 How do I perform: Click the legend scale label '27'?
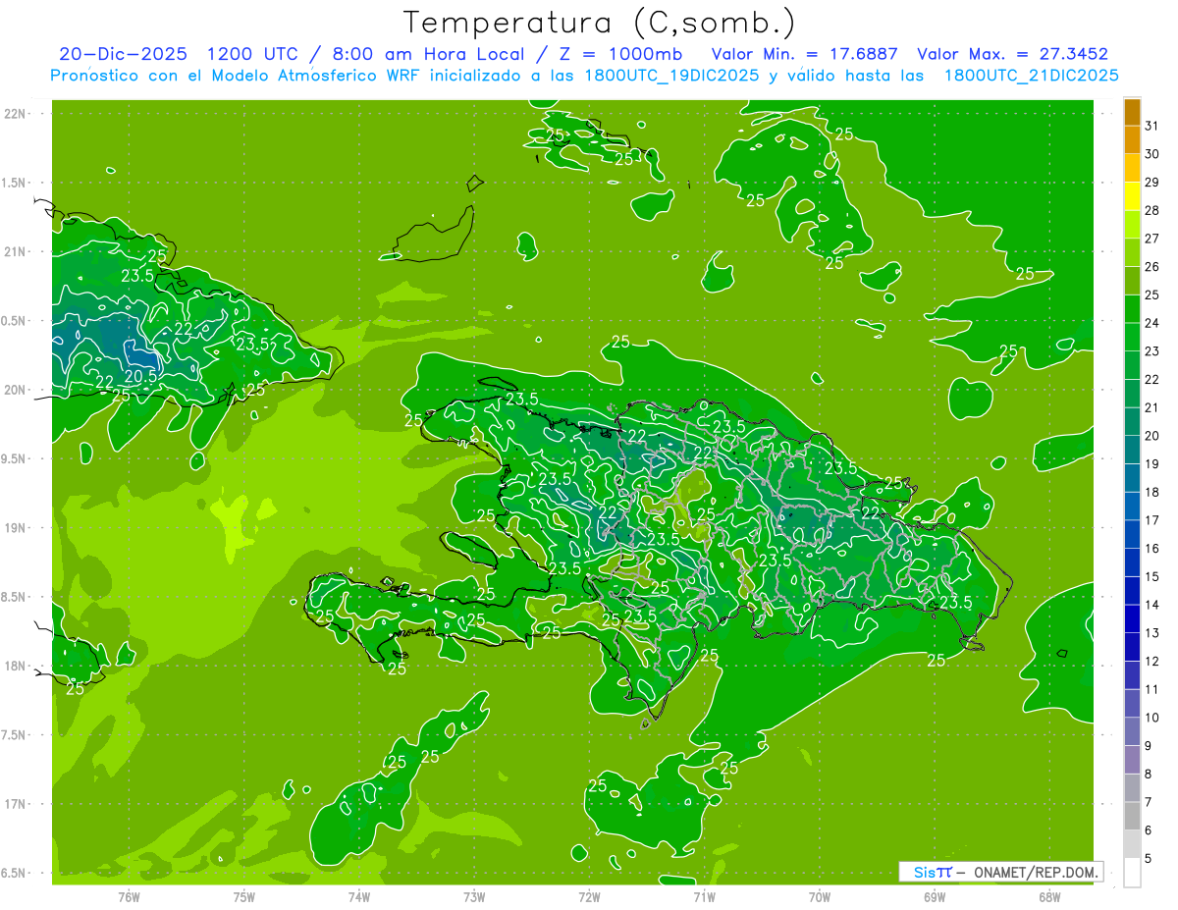click(1152, 239)
